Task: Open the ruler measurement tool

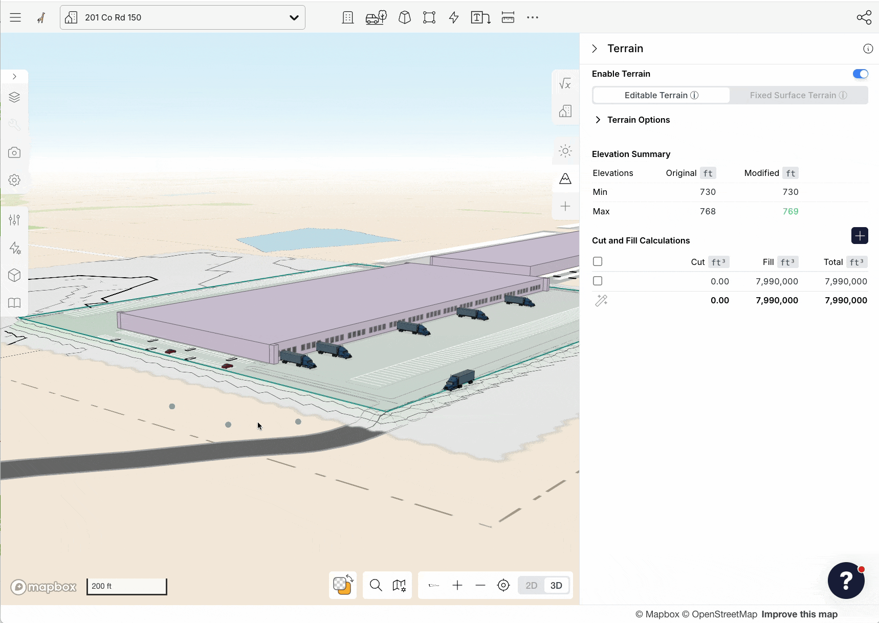Action: click(508, 17)
